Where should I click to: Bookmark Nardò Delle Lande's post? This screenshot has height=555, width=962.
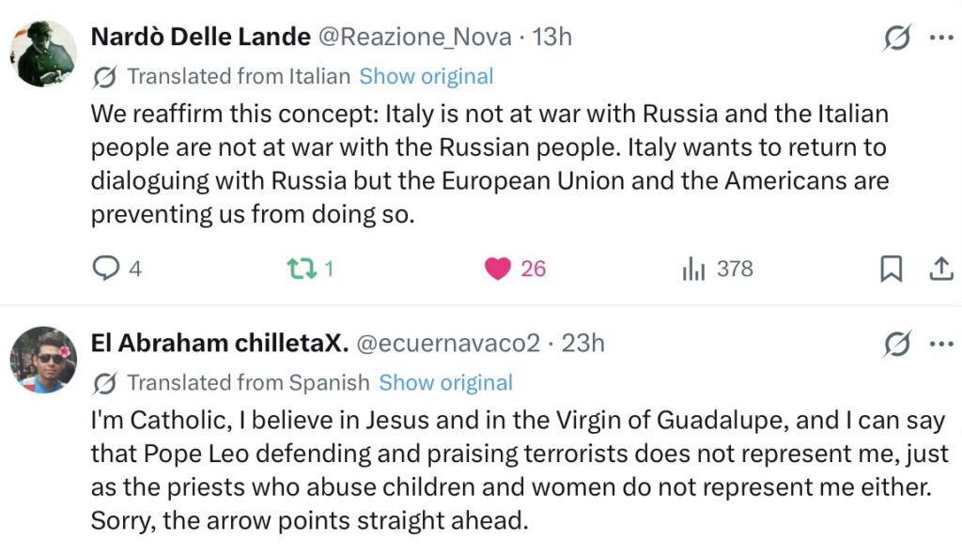(891, 270)
